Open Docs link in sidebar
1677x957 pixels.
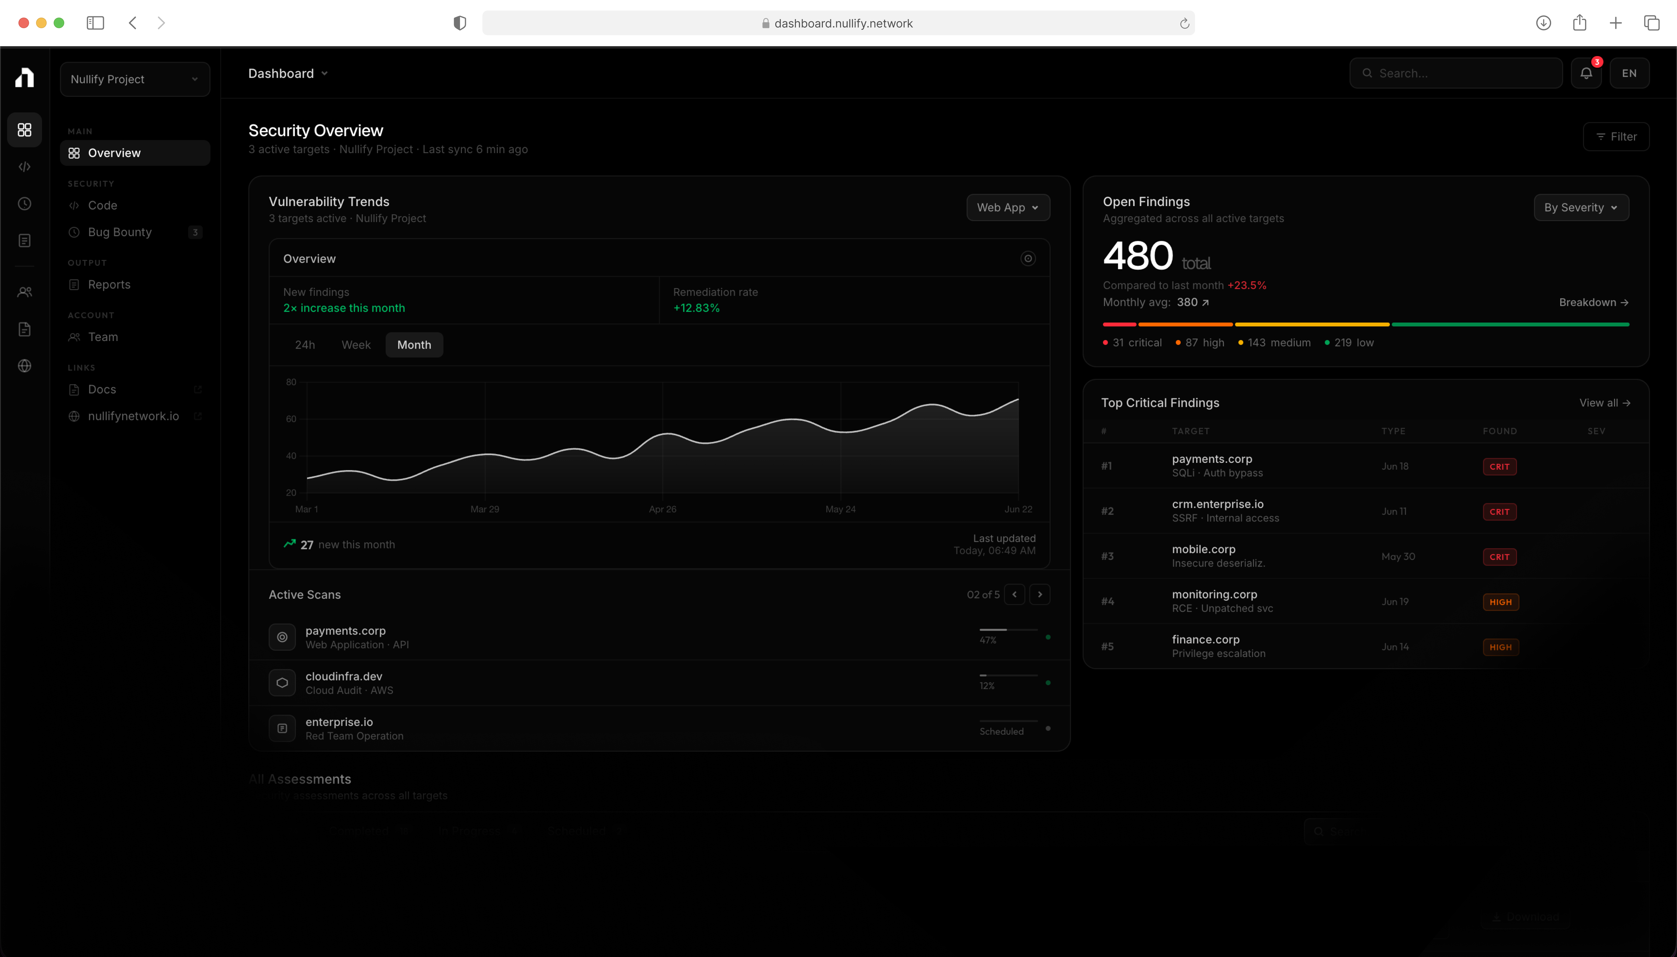pos(135,390)
